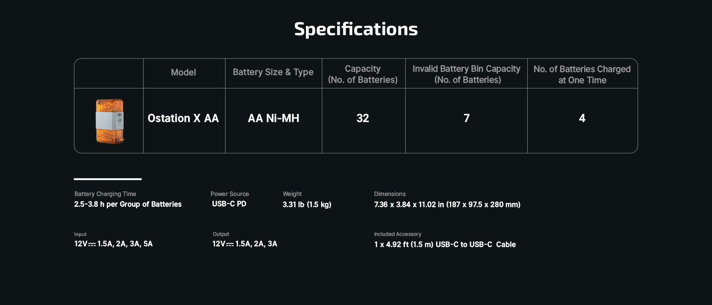Click No. of Batteries Charged header
This screenshot has height=305, width=712.
pos(582,75)
